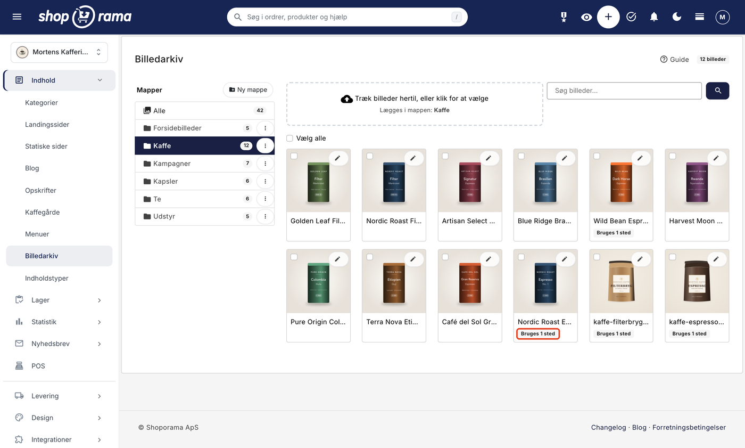The image size is (745, 448).
Task: Toggle dark mode moon icon
Action: pyautogui.click(x=677, y=17)
